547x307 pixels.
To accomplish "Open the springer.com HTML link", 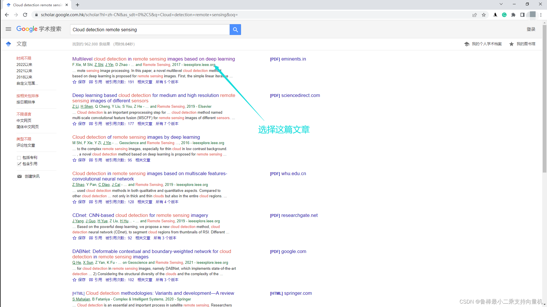I will (291, 293).
